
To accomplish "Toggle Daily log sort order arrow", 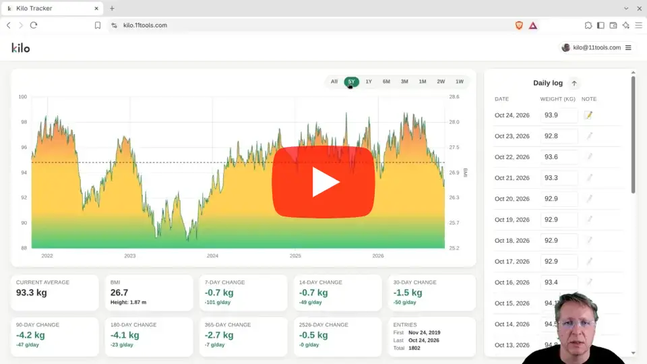I will (574, 84).
